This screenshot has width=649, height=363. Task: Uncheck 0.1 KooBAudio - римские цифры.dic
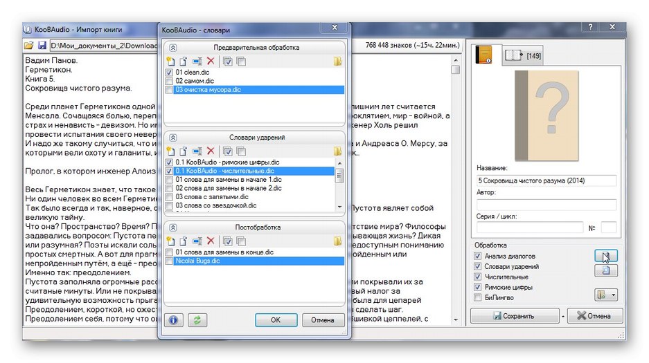[x=169, y=162]
